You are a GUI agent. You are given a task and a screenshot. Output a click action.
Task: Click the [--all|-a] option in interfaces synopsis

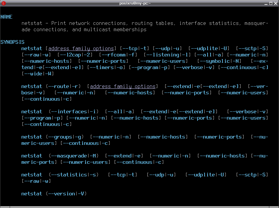coord(119,111)
